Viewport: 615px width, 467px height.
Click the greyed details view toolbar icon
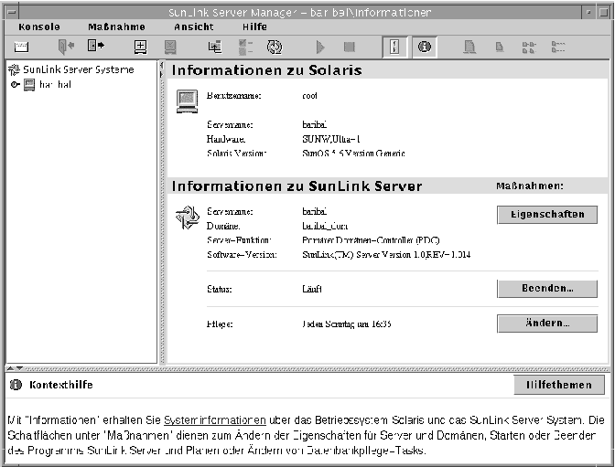(557, 47)
